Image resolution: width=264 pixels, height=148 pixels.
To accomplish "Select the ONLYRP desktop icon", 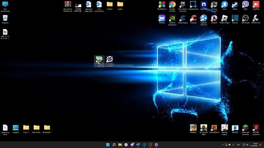I will pos(235,129).
